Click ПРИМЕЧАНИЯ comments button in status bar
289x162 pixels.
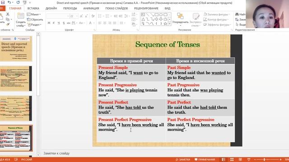pyautogui.click(x=205, y=159)
